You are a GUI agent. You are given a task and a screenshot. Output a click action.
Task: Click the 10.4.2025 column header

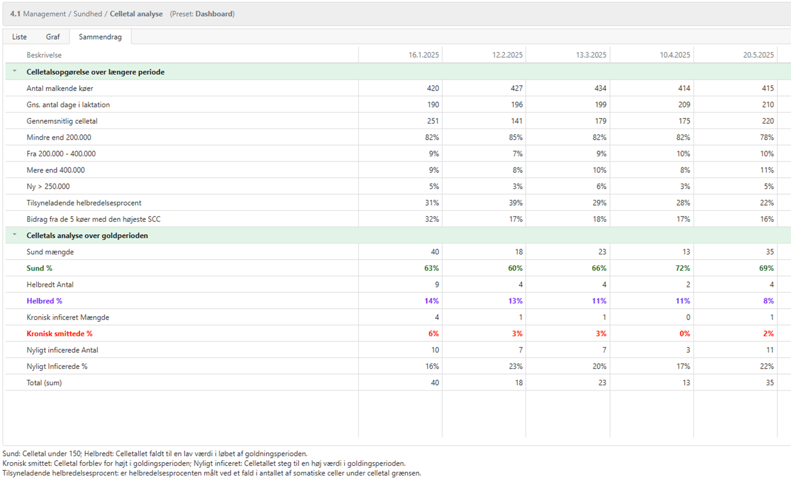[675, 56]
